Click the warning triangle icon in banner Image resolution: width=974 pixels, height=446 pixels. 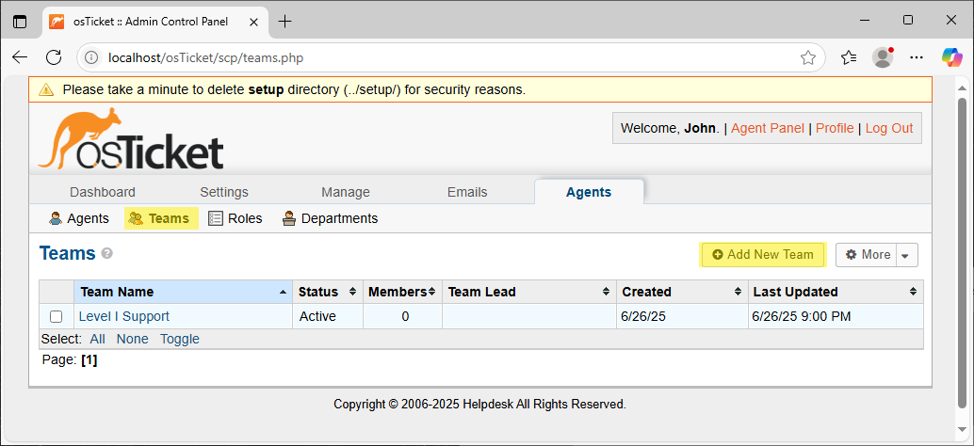[46, 89]
